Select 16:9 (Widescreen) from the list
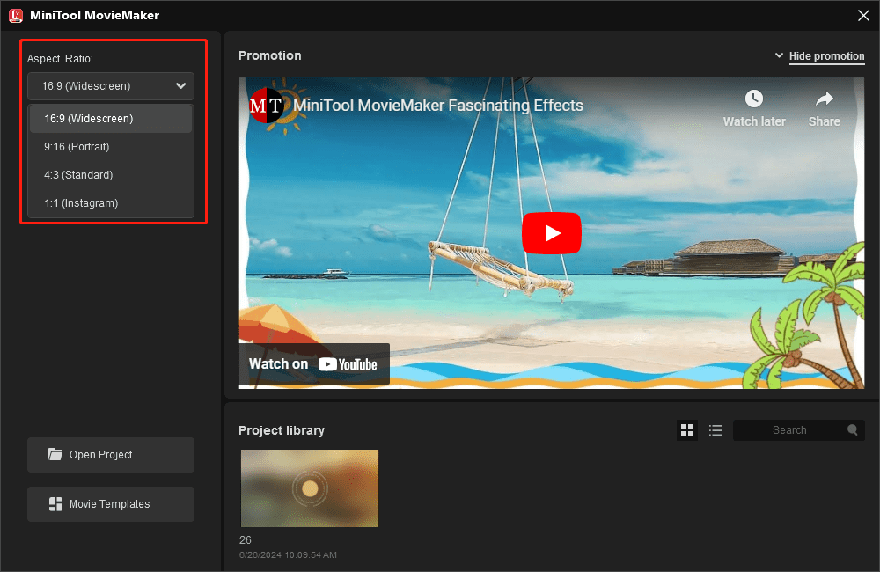The height and width of the screenshot is (572, 880). [110, 118]
